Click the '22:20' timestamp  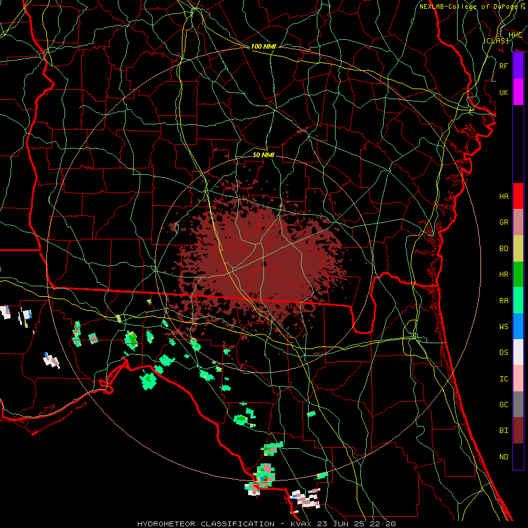tap(382, 524)
